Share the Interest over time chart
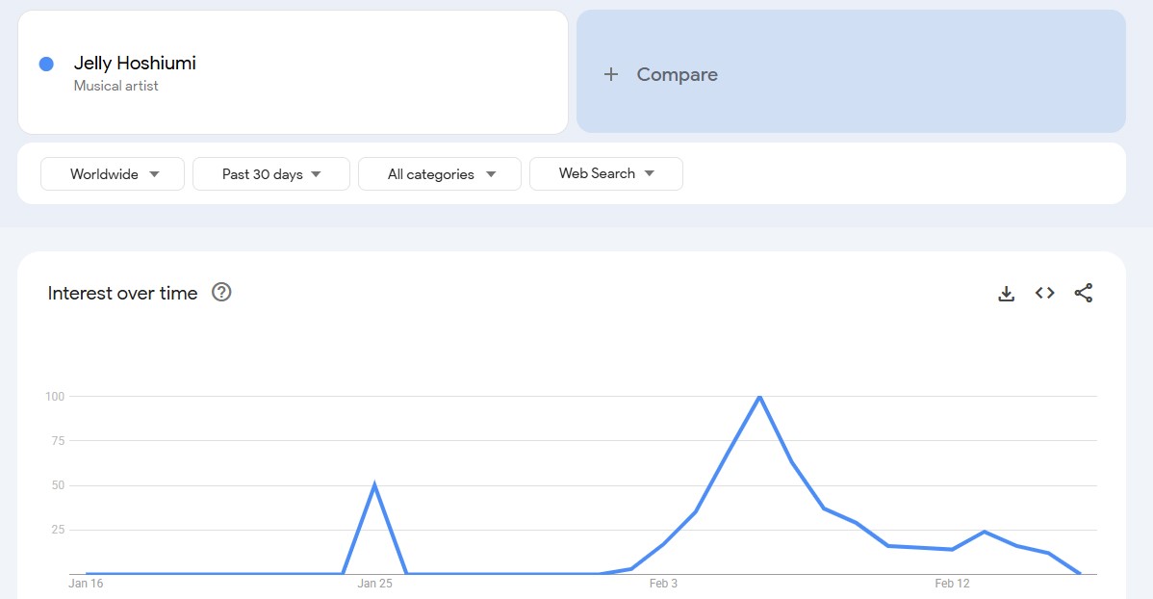 (1083, 293)
